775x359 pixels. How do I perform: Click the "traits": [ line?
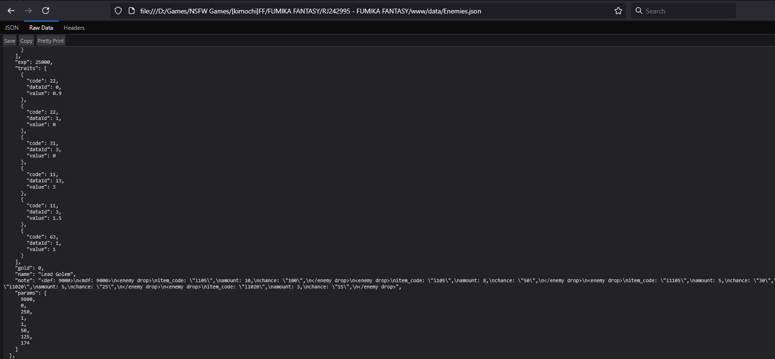(x=31, y=69)
